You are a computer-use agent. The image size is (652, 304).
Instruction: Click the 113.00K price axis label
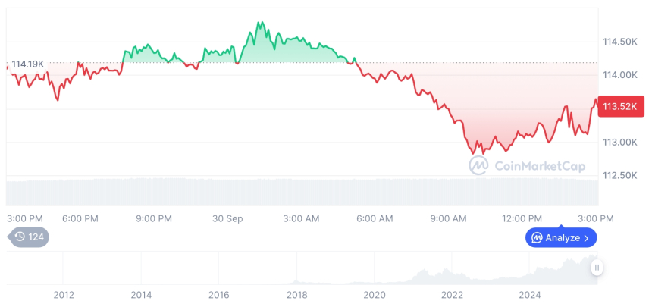tap(619, 142)
